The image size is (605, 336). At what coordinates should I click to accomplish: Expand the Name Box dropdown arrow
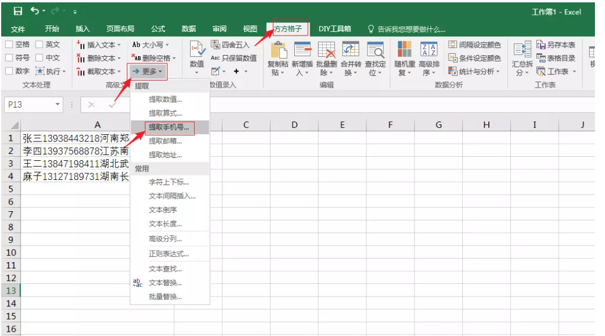pyautogui.click(x=57, y=105)
